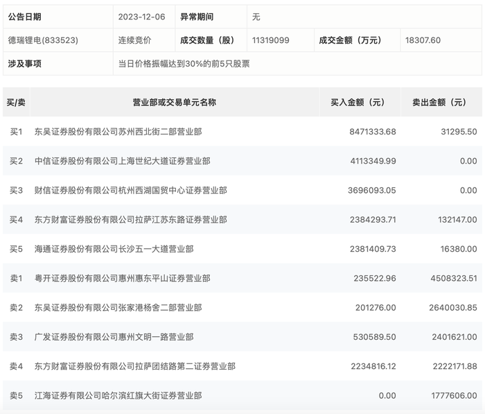Click the 异常期间 label
The image size is (485, 414).
(197, 17)
